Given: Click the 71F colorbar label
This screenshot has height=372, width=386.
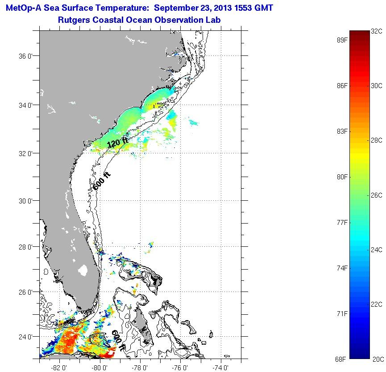Looking at the screenshot, I should pyautogui.click(x=342, y=314).
